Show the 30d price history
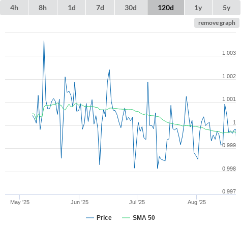 point(131,8)
